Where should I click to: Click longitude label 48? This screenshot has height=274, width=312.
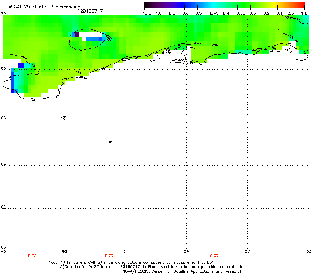pos(65,251)
